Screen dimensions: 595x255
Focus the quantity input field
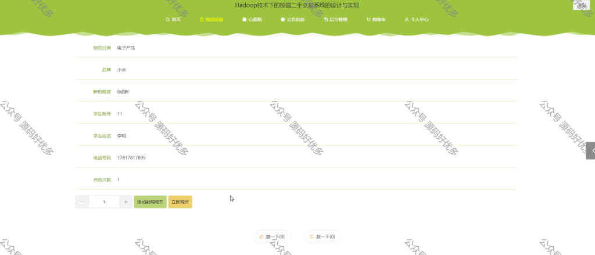[104, 202]
